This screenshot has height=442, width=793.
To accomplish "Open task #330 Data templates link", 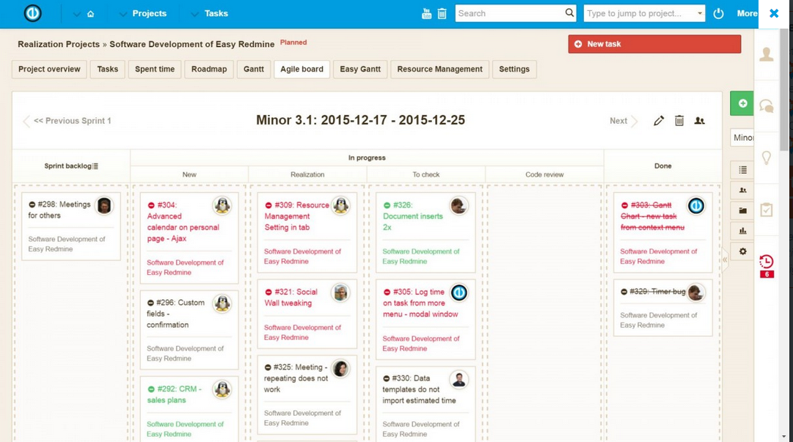I will (x=420, y=389).
